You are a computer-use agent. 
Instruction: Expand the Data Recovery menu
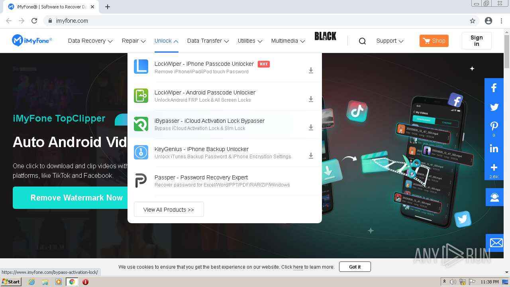tap(90, 41)
